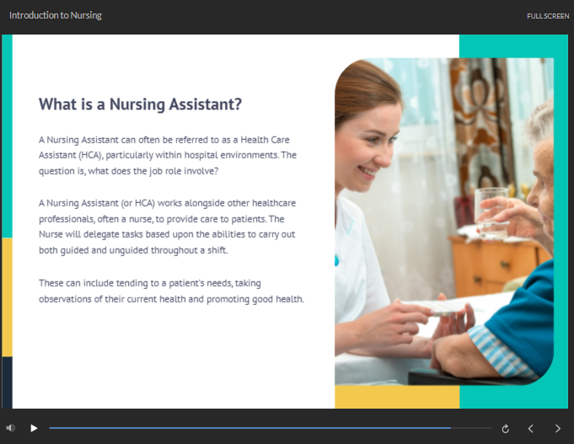Click the nurse and patient photo

(x=444, y=222)
